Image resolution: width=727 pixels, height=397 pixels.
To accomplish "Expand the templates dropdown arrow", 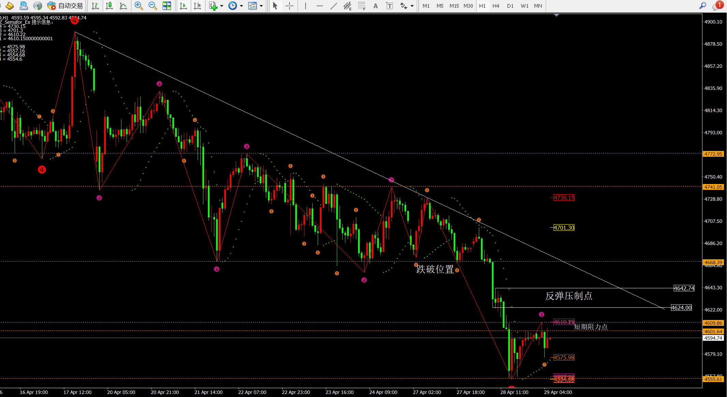I will click(261, 6).
